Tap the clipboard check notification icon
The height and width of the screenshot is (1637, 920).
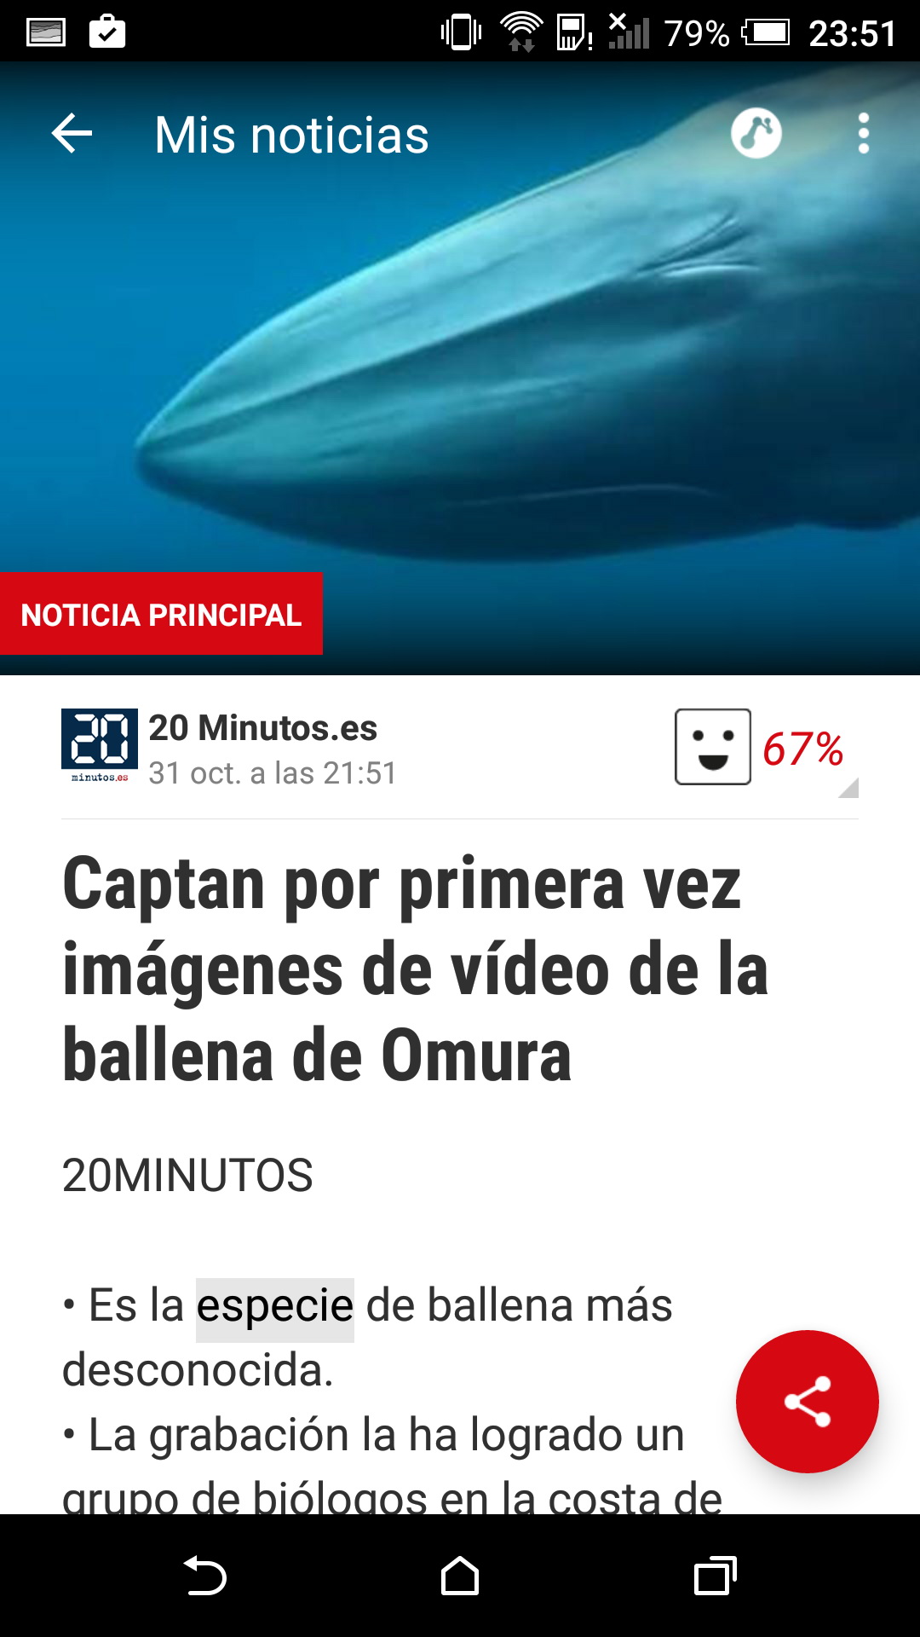107,32
